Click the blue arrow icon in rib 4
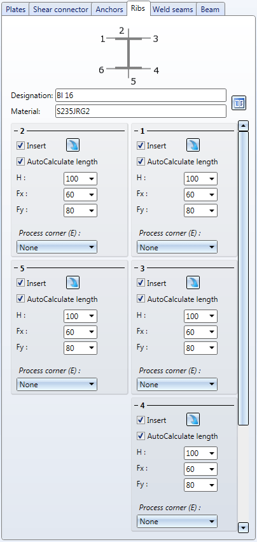Viewport: 257px width, 542px height. (193, 420)
